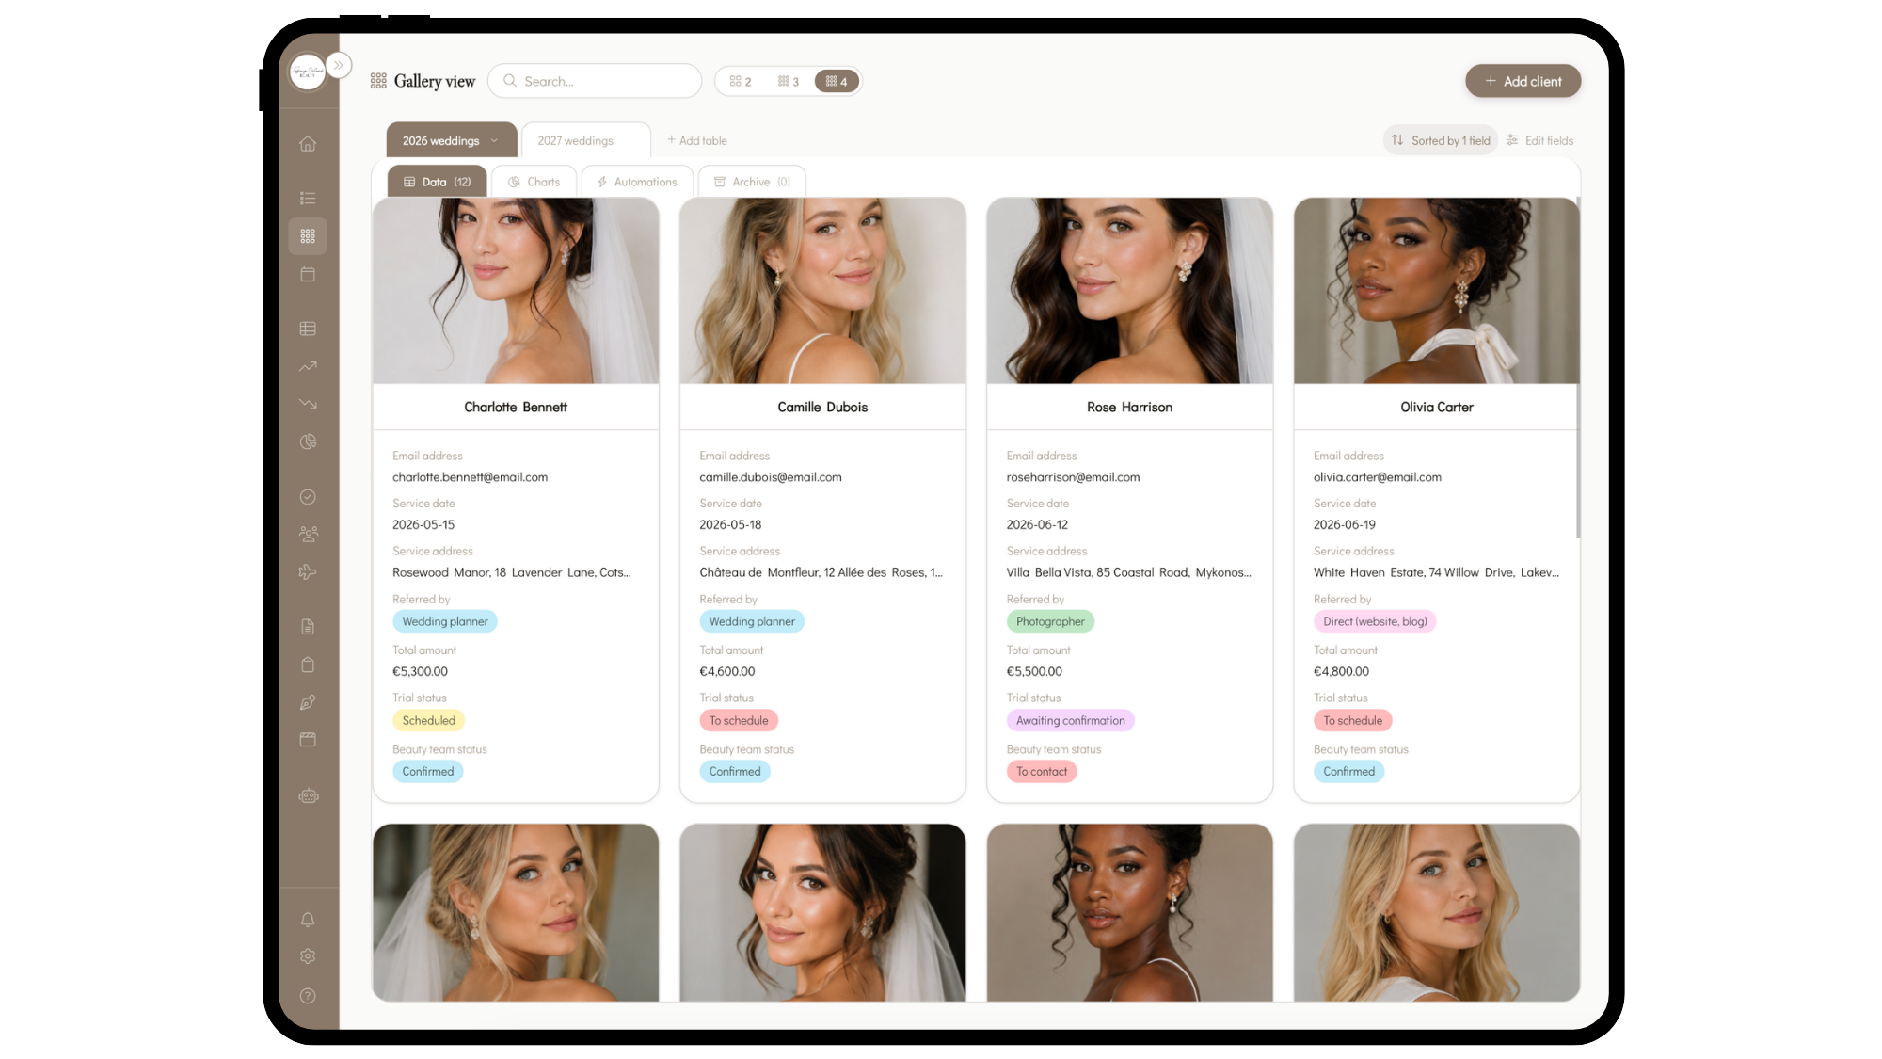Screen dimensions: 1882x1059
Task: Open the pen nib sidebar icon
Action: pyautogui.click(x=308, y=702)
